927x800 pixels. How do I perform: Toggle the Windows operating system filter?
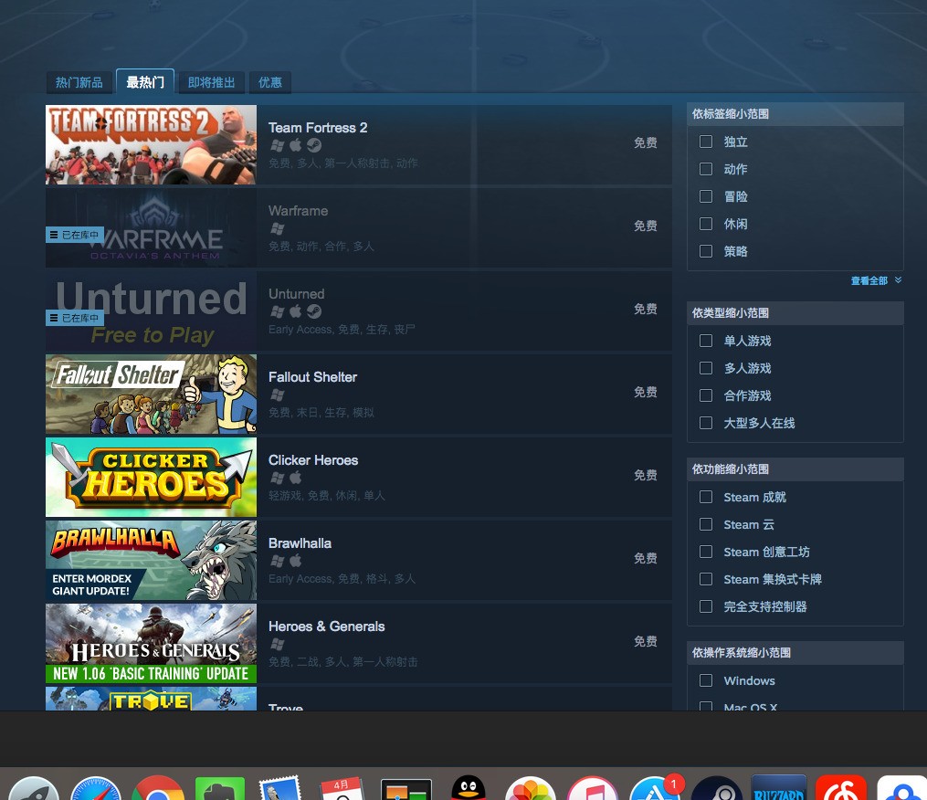(x=706, y=680)
